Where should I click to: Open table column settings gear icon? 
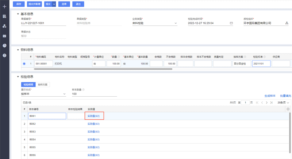pyautogui.click(x=288, y=109)
